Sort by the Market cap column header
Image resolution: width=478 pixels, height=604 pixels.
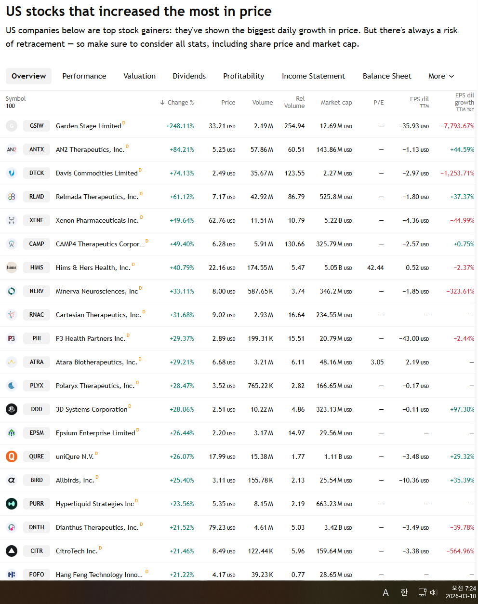pos(336,103)
